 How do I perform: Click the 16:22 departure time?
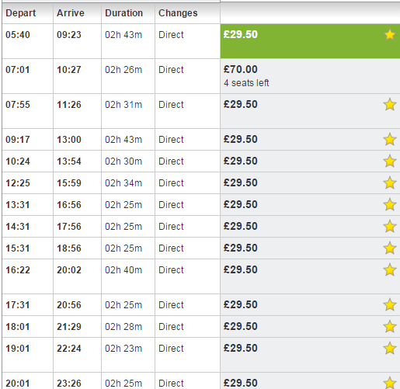[18, 270]
